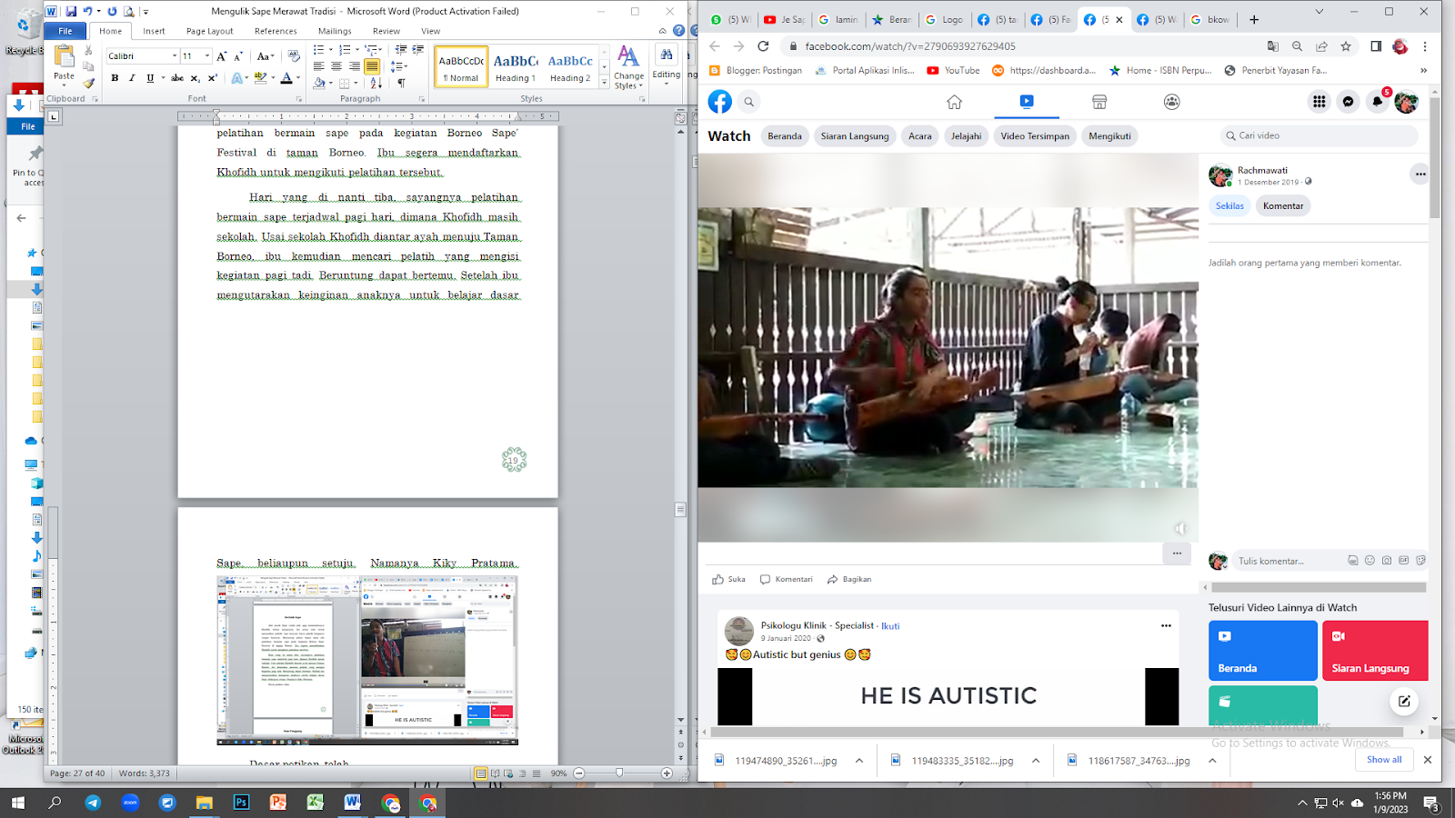Bookmark this page with the star icon
1455x818 pixels.
pos(1346,46)
